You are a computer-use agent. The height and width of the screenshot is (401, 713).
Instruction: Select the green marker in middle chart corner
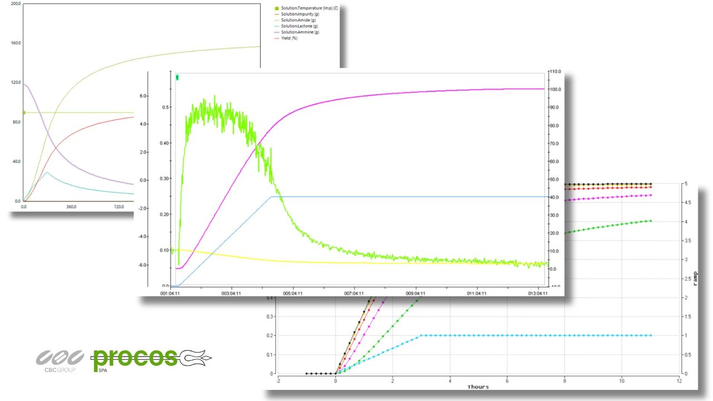tap(177, 77)
